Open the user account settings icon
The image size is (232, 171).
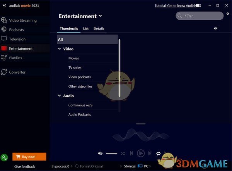[x=4, y=157]
